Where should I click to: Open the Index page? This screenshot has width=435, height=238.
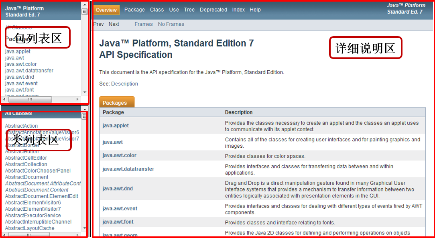click(x=238, y=10)
